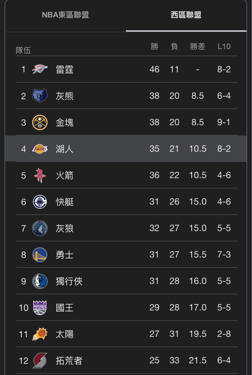
Task: Click the Warriors bridge logo
Action: pos(40,255)
